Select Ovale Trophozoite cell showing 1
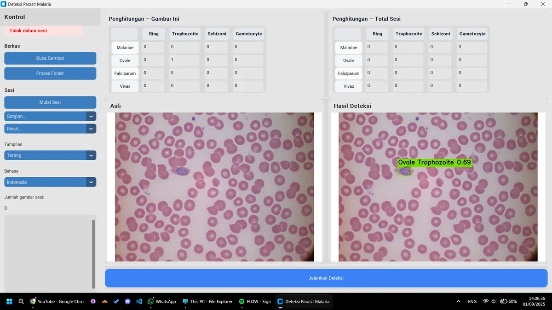Image resolution: width=552 pixels, height=310 pixels. (184, 60)
